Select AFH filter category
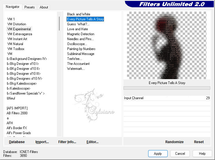 pos(10,123)
